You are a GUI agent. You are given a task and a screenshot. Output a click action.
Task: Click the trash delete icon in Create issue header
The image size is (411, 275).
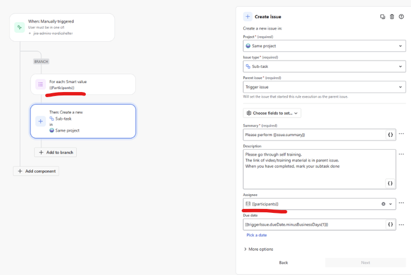click(392, 17)
